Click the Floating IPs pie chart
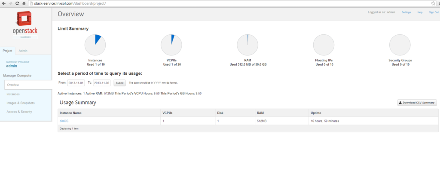This screenshot has width=440, height=192. coord(324,45)
